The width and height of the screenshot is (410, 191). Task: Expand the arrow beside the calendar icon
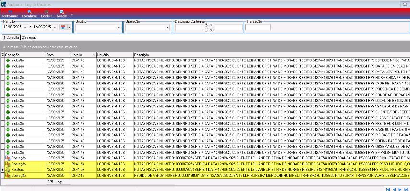coord(69,27)
